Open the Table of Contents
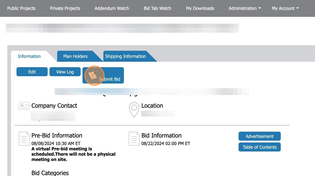This screenshot has width=315, height=176. pyautogui.click(x=259, y=147)
